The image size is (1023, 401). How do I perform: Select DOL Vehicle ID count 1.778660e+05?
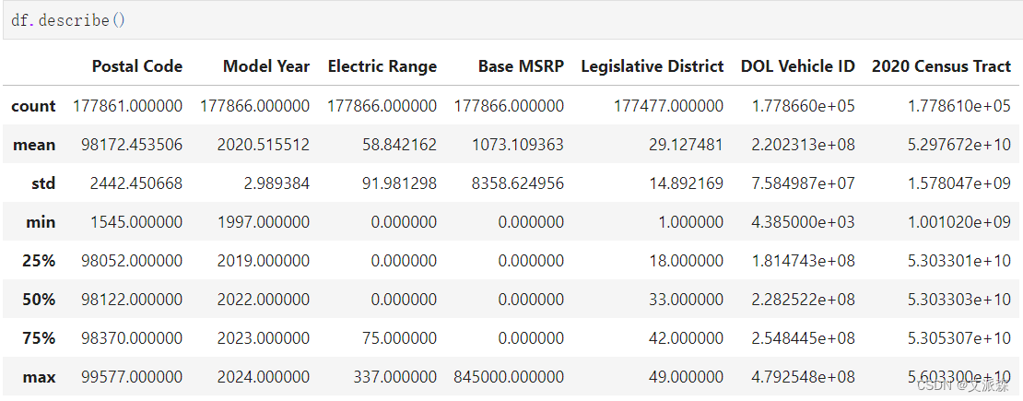(x=803, y=106)
